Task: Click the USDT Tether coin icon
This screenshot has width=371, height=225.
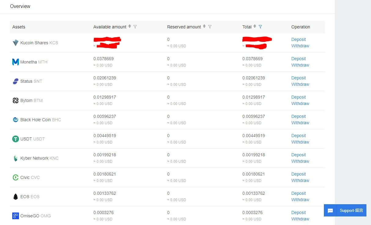Action: pyautogui.click(x=16, y=139)
